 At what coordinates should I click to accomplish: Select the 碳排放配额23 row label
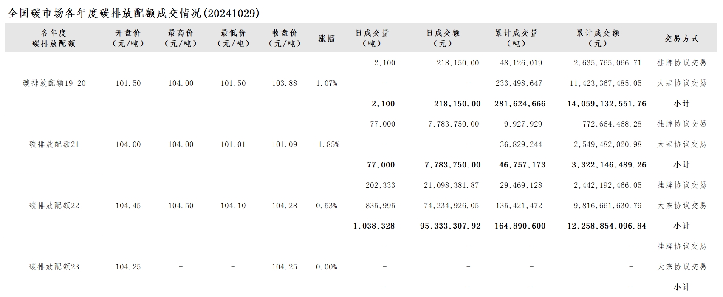[54, 267]
